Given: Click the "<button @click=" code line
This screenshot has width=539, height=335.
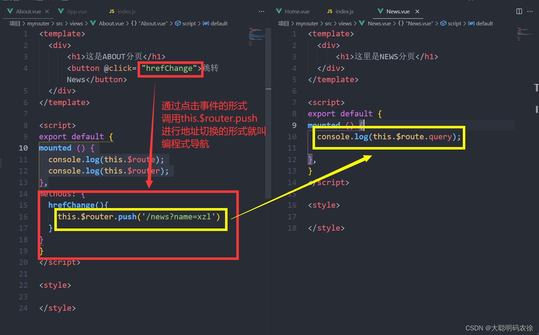Looking at the screenshot, I should pos(143,68).
